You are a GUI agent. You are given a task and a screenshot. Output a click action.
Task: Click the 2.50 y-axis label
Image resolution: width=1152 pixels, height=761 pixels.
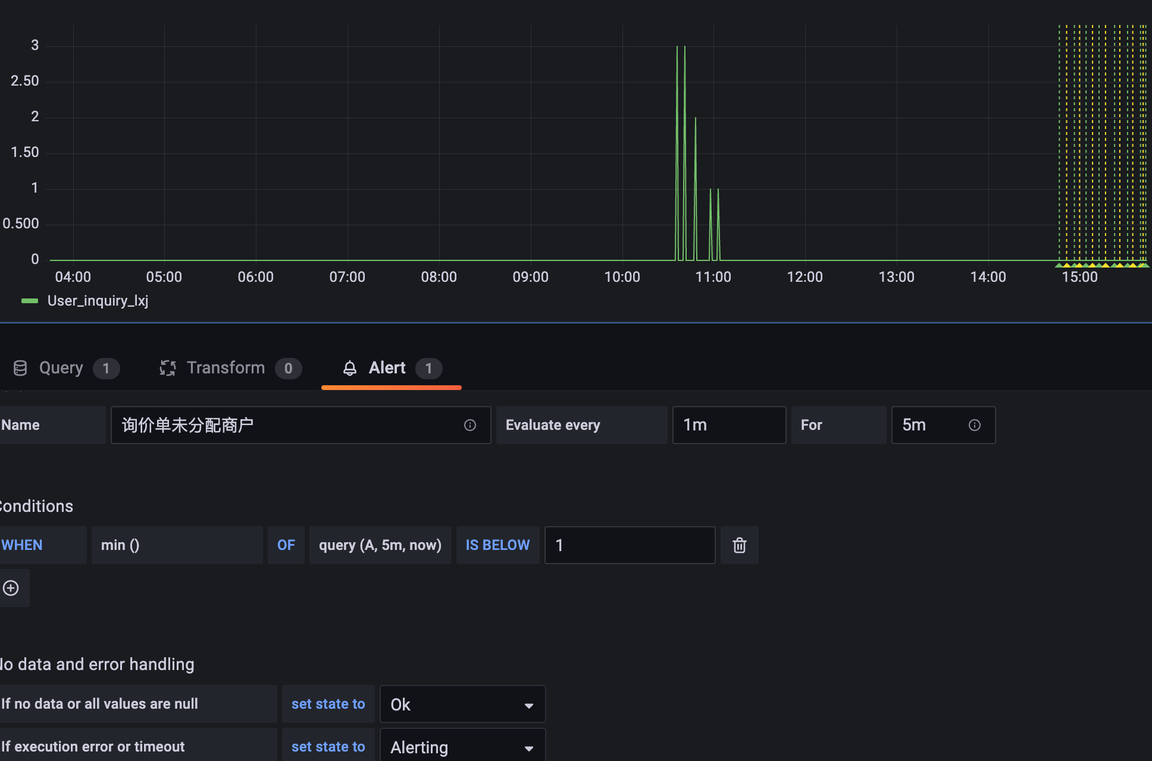(25, 81)
